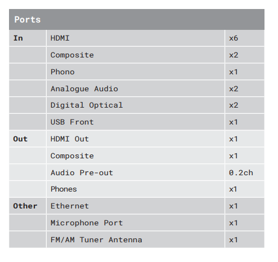Click the Digital Optical cell

coord(136,105)
